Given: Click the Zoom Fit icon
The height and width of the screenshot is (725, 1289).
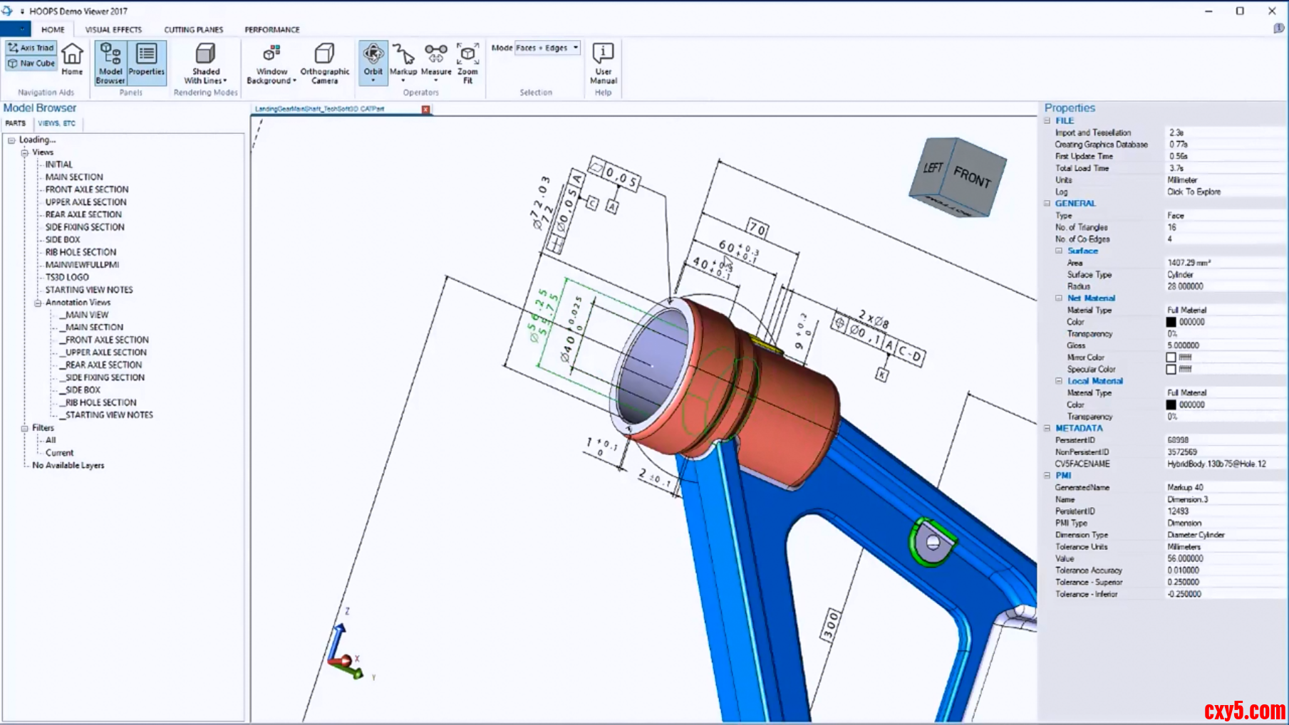Looking at the screenshot, I should pos(467,63).
